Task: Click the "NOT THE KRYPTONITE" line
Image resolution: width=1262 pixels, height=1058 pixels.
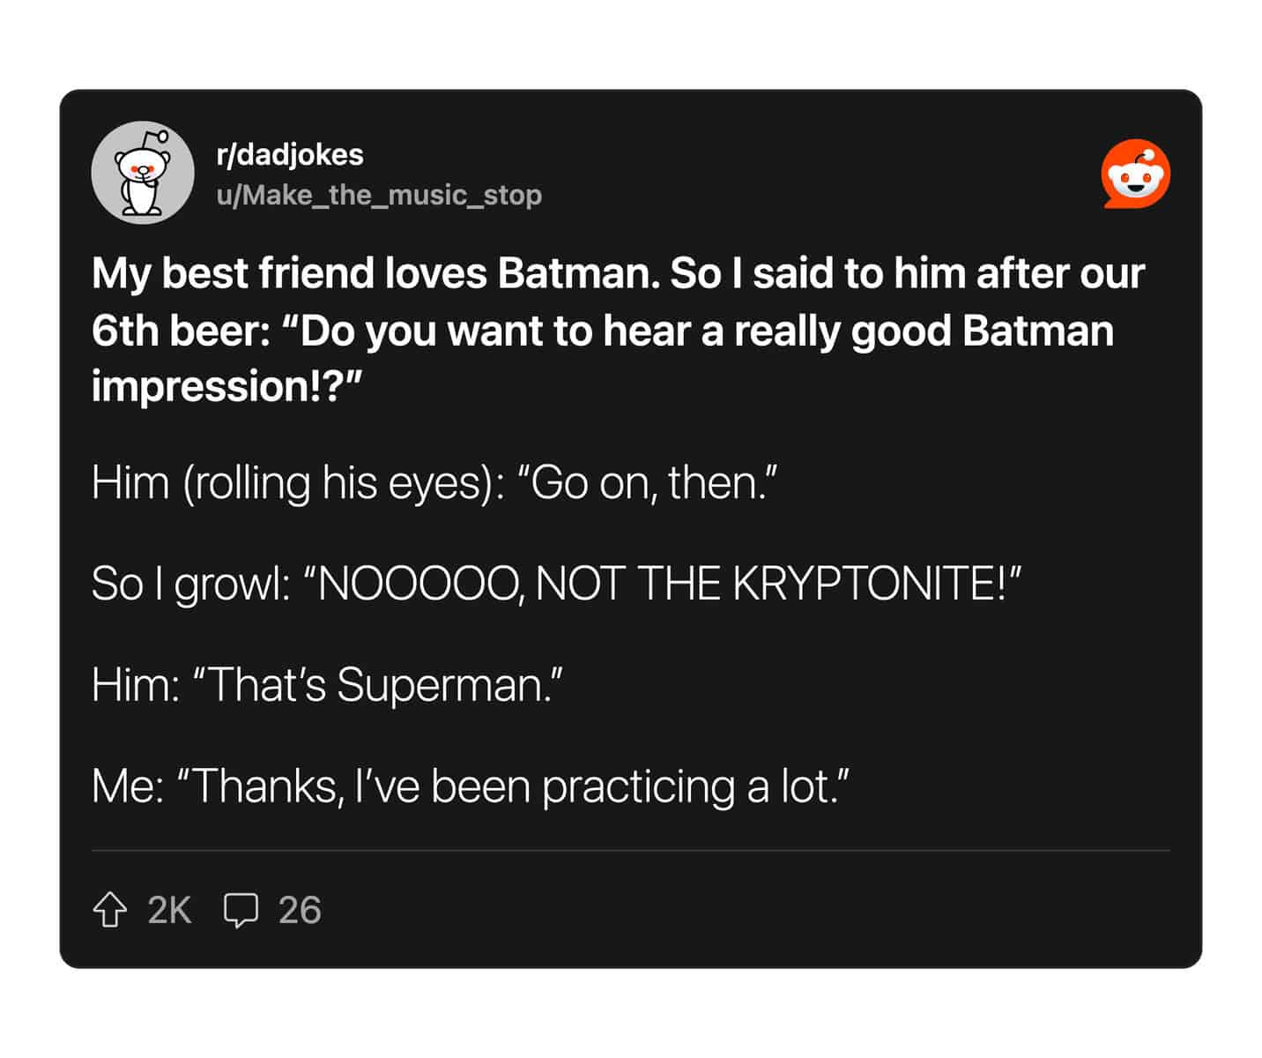Action: [x=556, y=584]
